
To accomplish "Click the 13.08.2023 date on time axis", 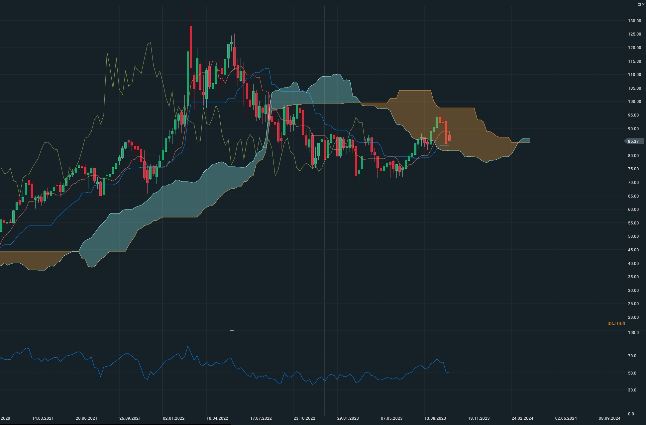I will coord(435,418).
